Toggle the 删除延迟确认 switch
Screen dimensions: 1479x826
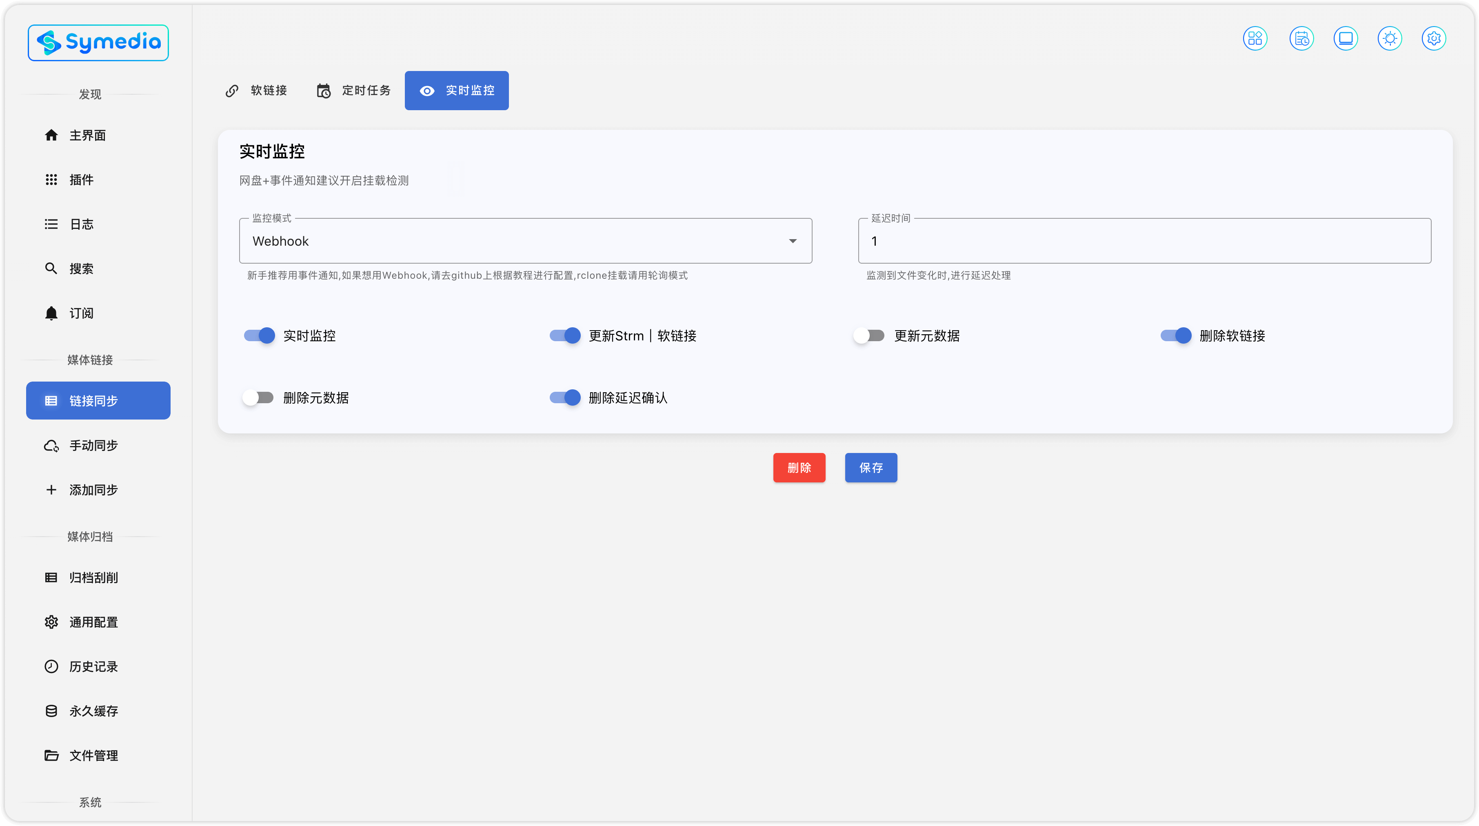click(x=566, y=398)
